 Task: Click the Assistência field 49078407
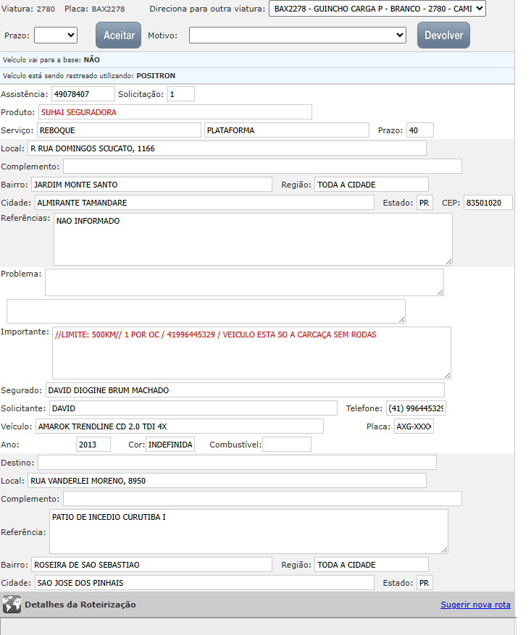click(83, 94)
